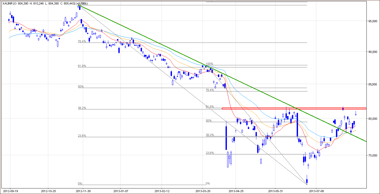Click 38,2% label of the retracement from March 2013 high
Screen dimensions: 380x194
pos(210,135)
